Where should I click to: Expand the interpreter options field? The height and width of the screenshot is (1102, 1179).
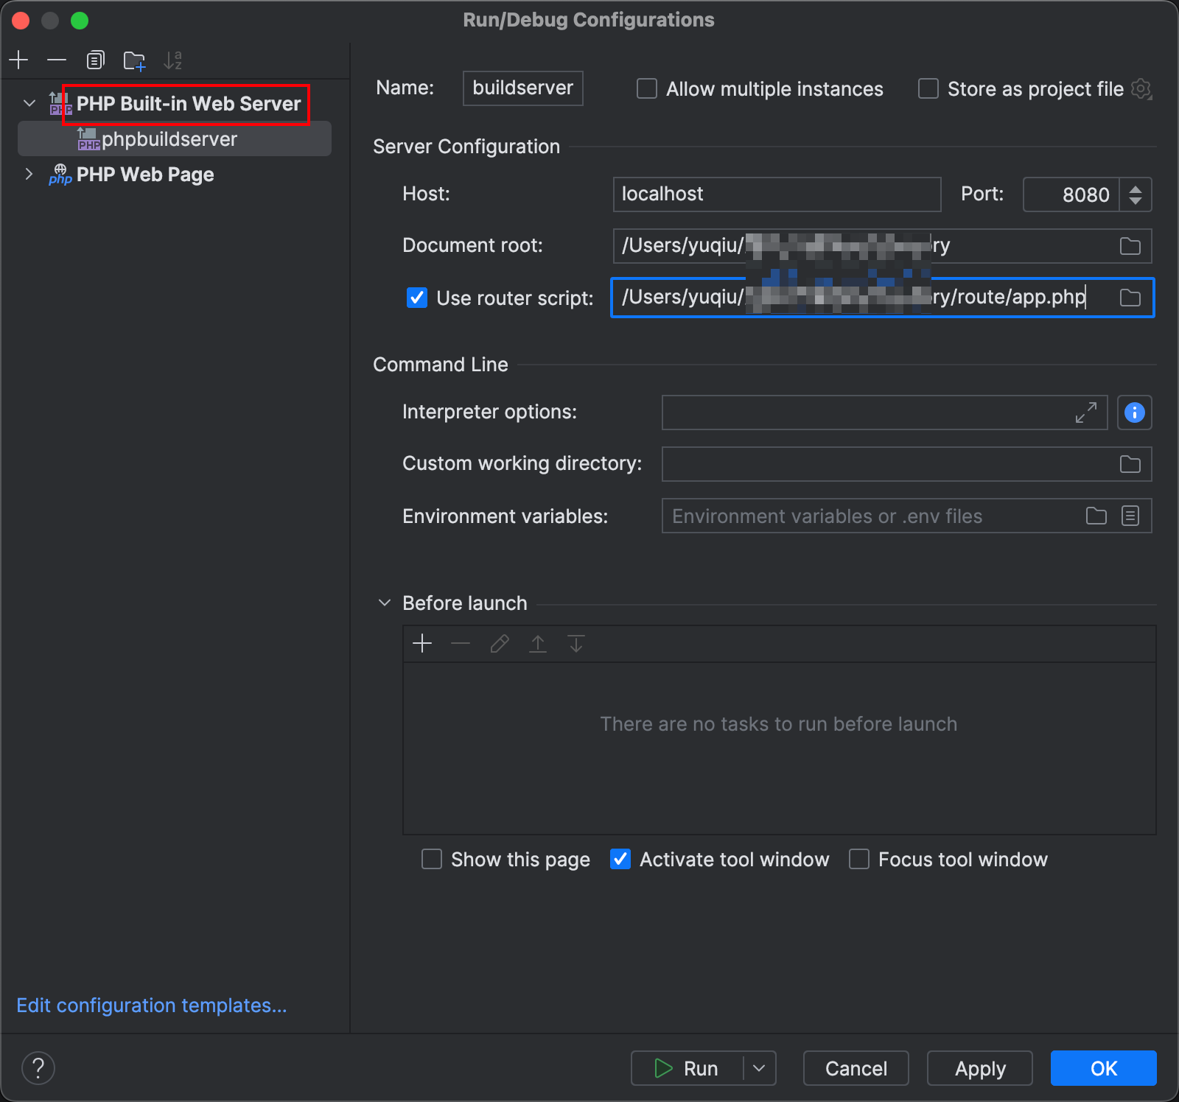(x=1085, y=413)
